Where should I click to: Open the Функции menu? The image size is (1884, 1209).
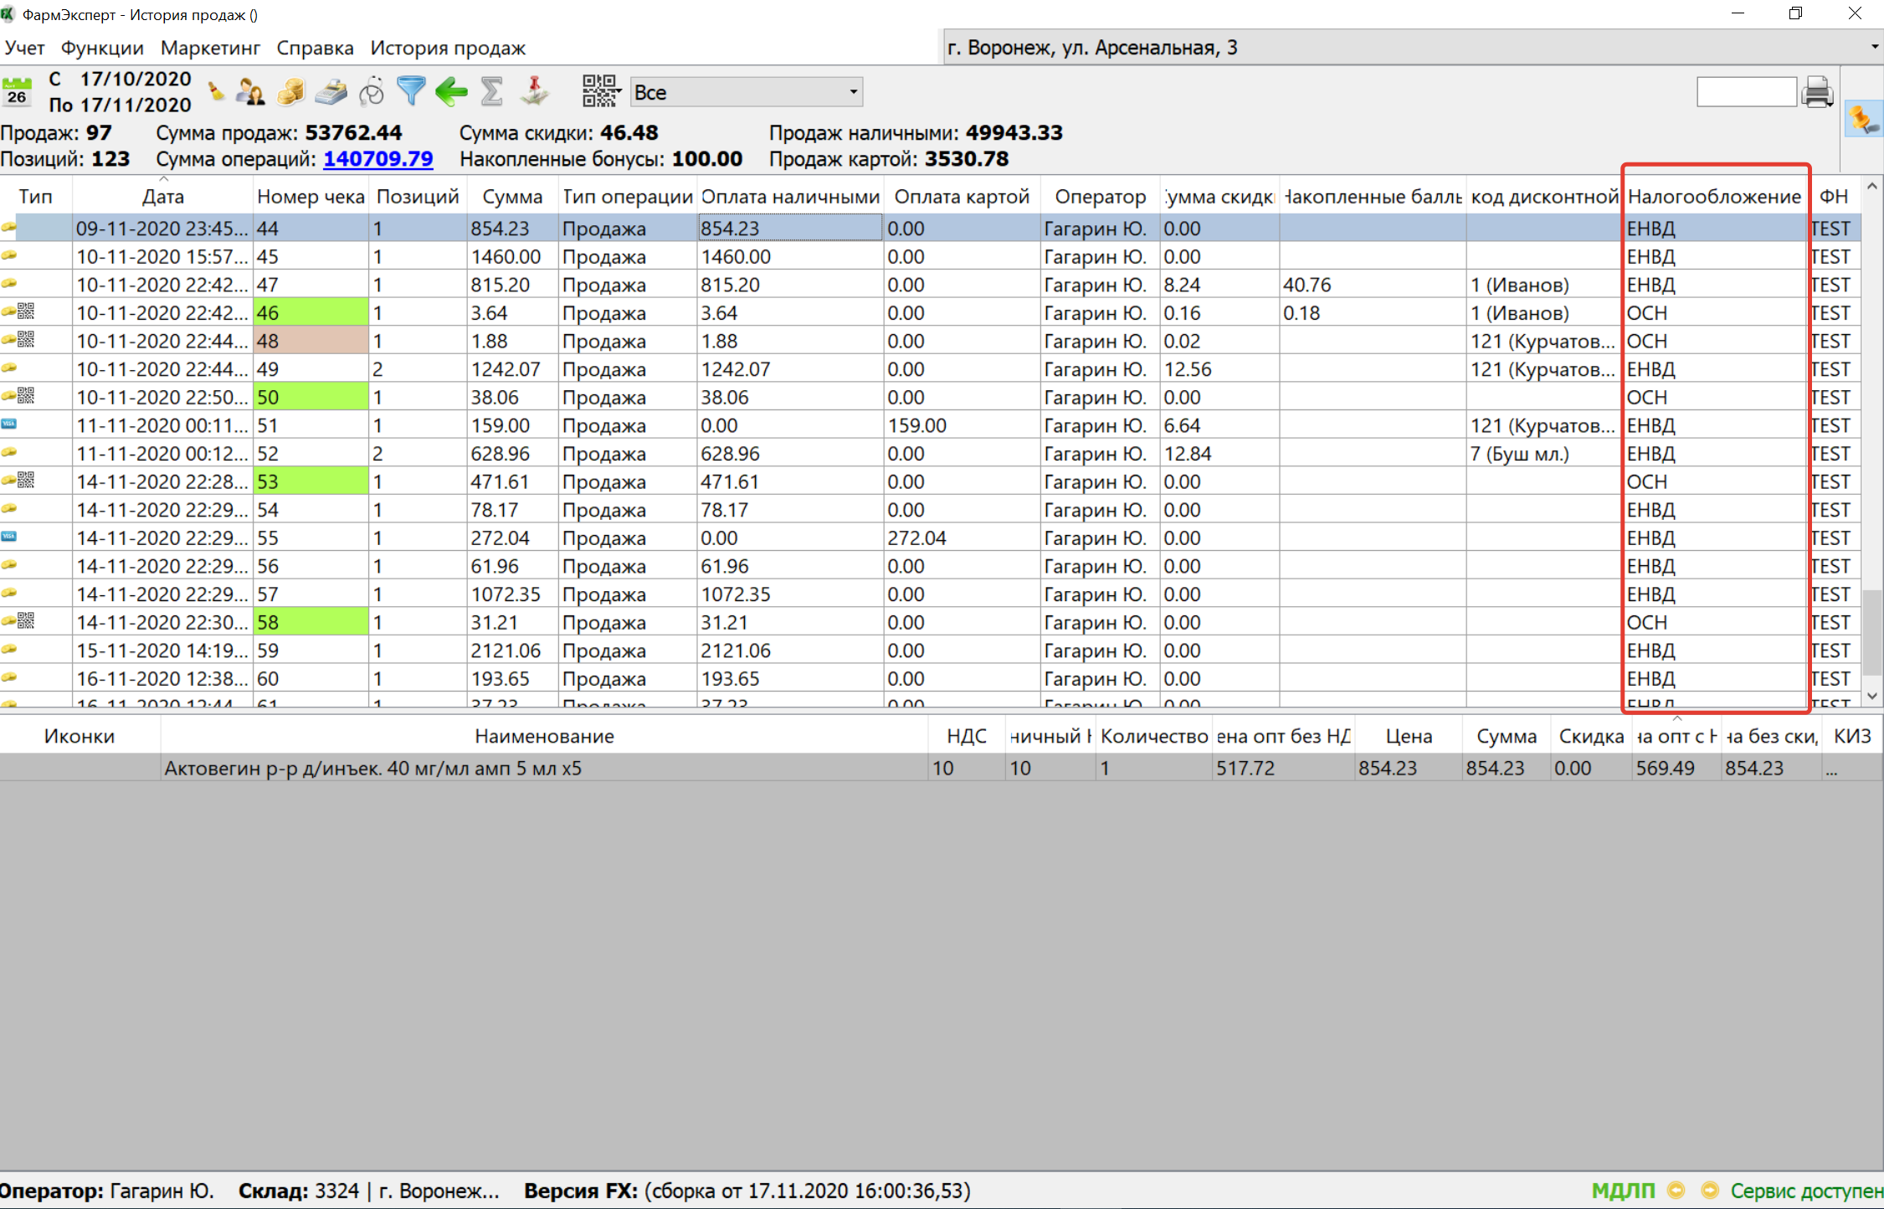tap(102, 49)
